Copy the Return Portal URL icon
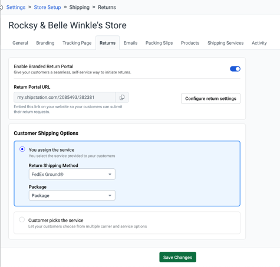 pos(122,97)
